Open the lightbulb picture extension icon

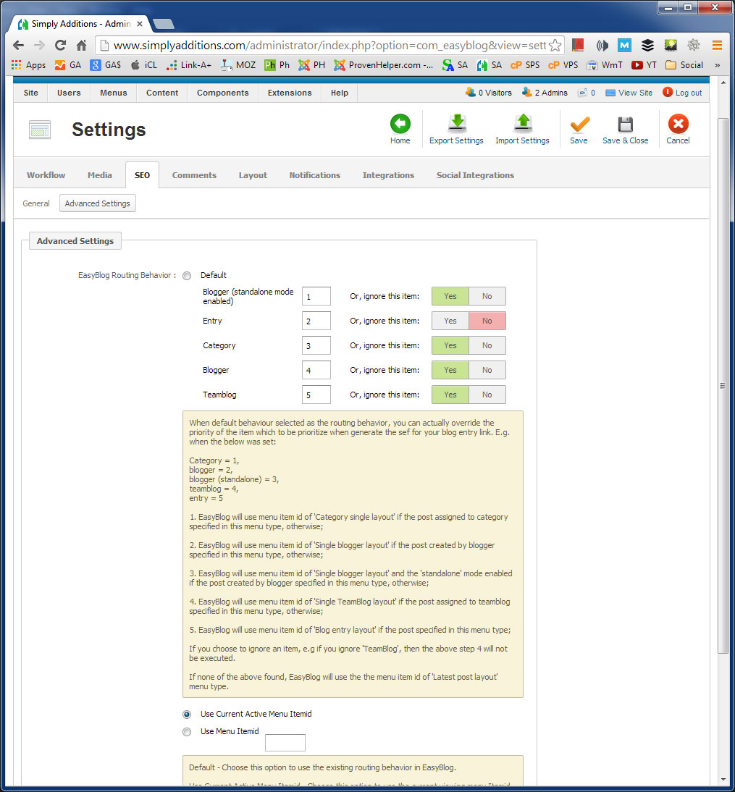pyautogui.click(x=671, y=46)
